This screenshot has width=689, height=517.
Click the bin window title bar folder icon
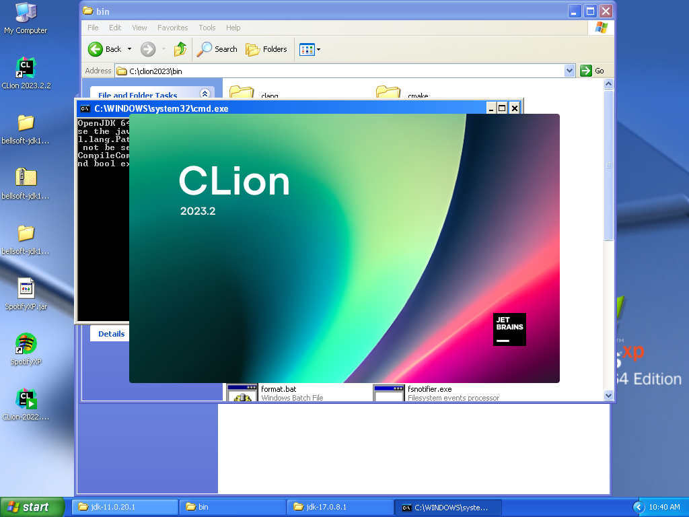[x=88, y=11]
